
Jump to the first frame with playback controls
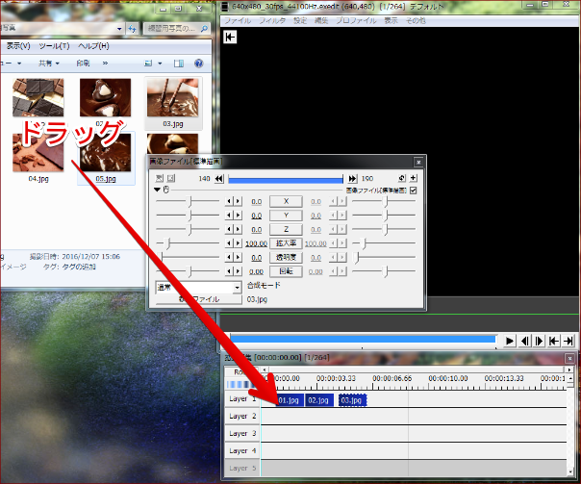pyautogui.click(x=554, y=341)
